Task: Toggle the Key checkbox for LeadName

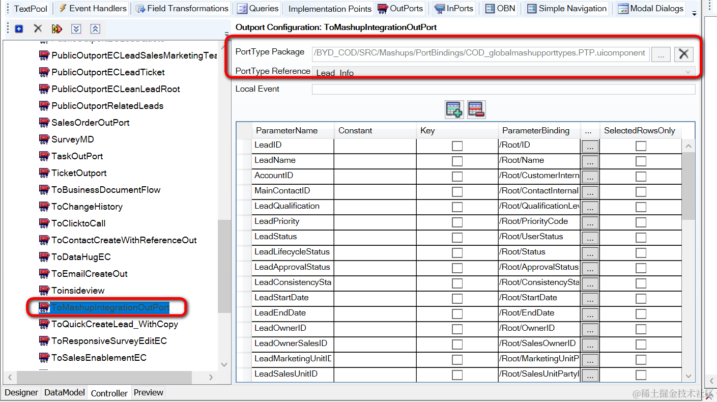Action: coord(457,161)
